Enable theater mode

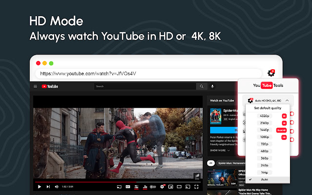179,187
